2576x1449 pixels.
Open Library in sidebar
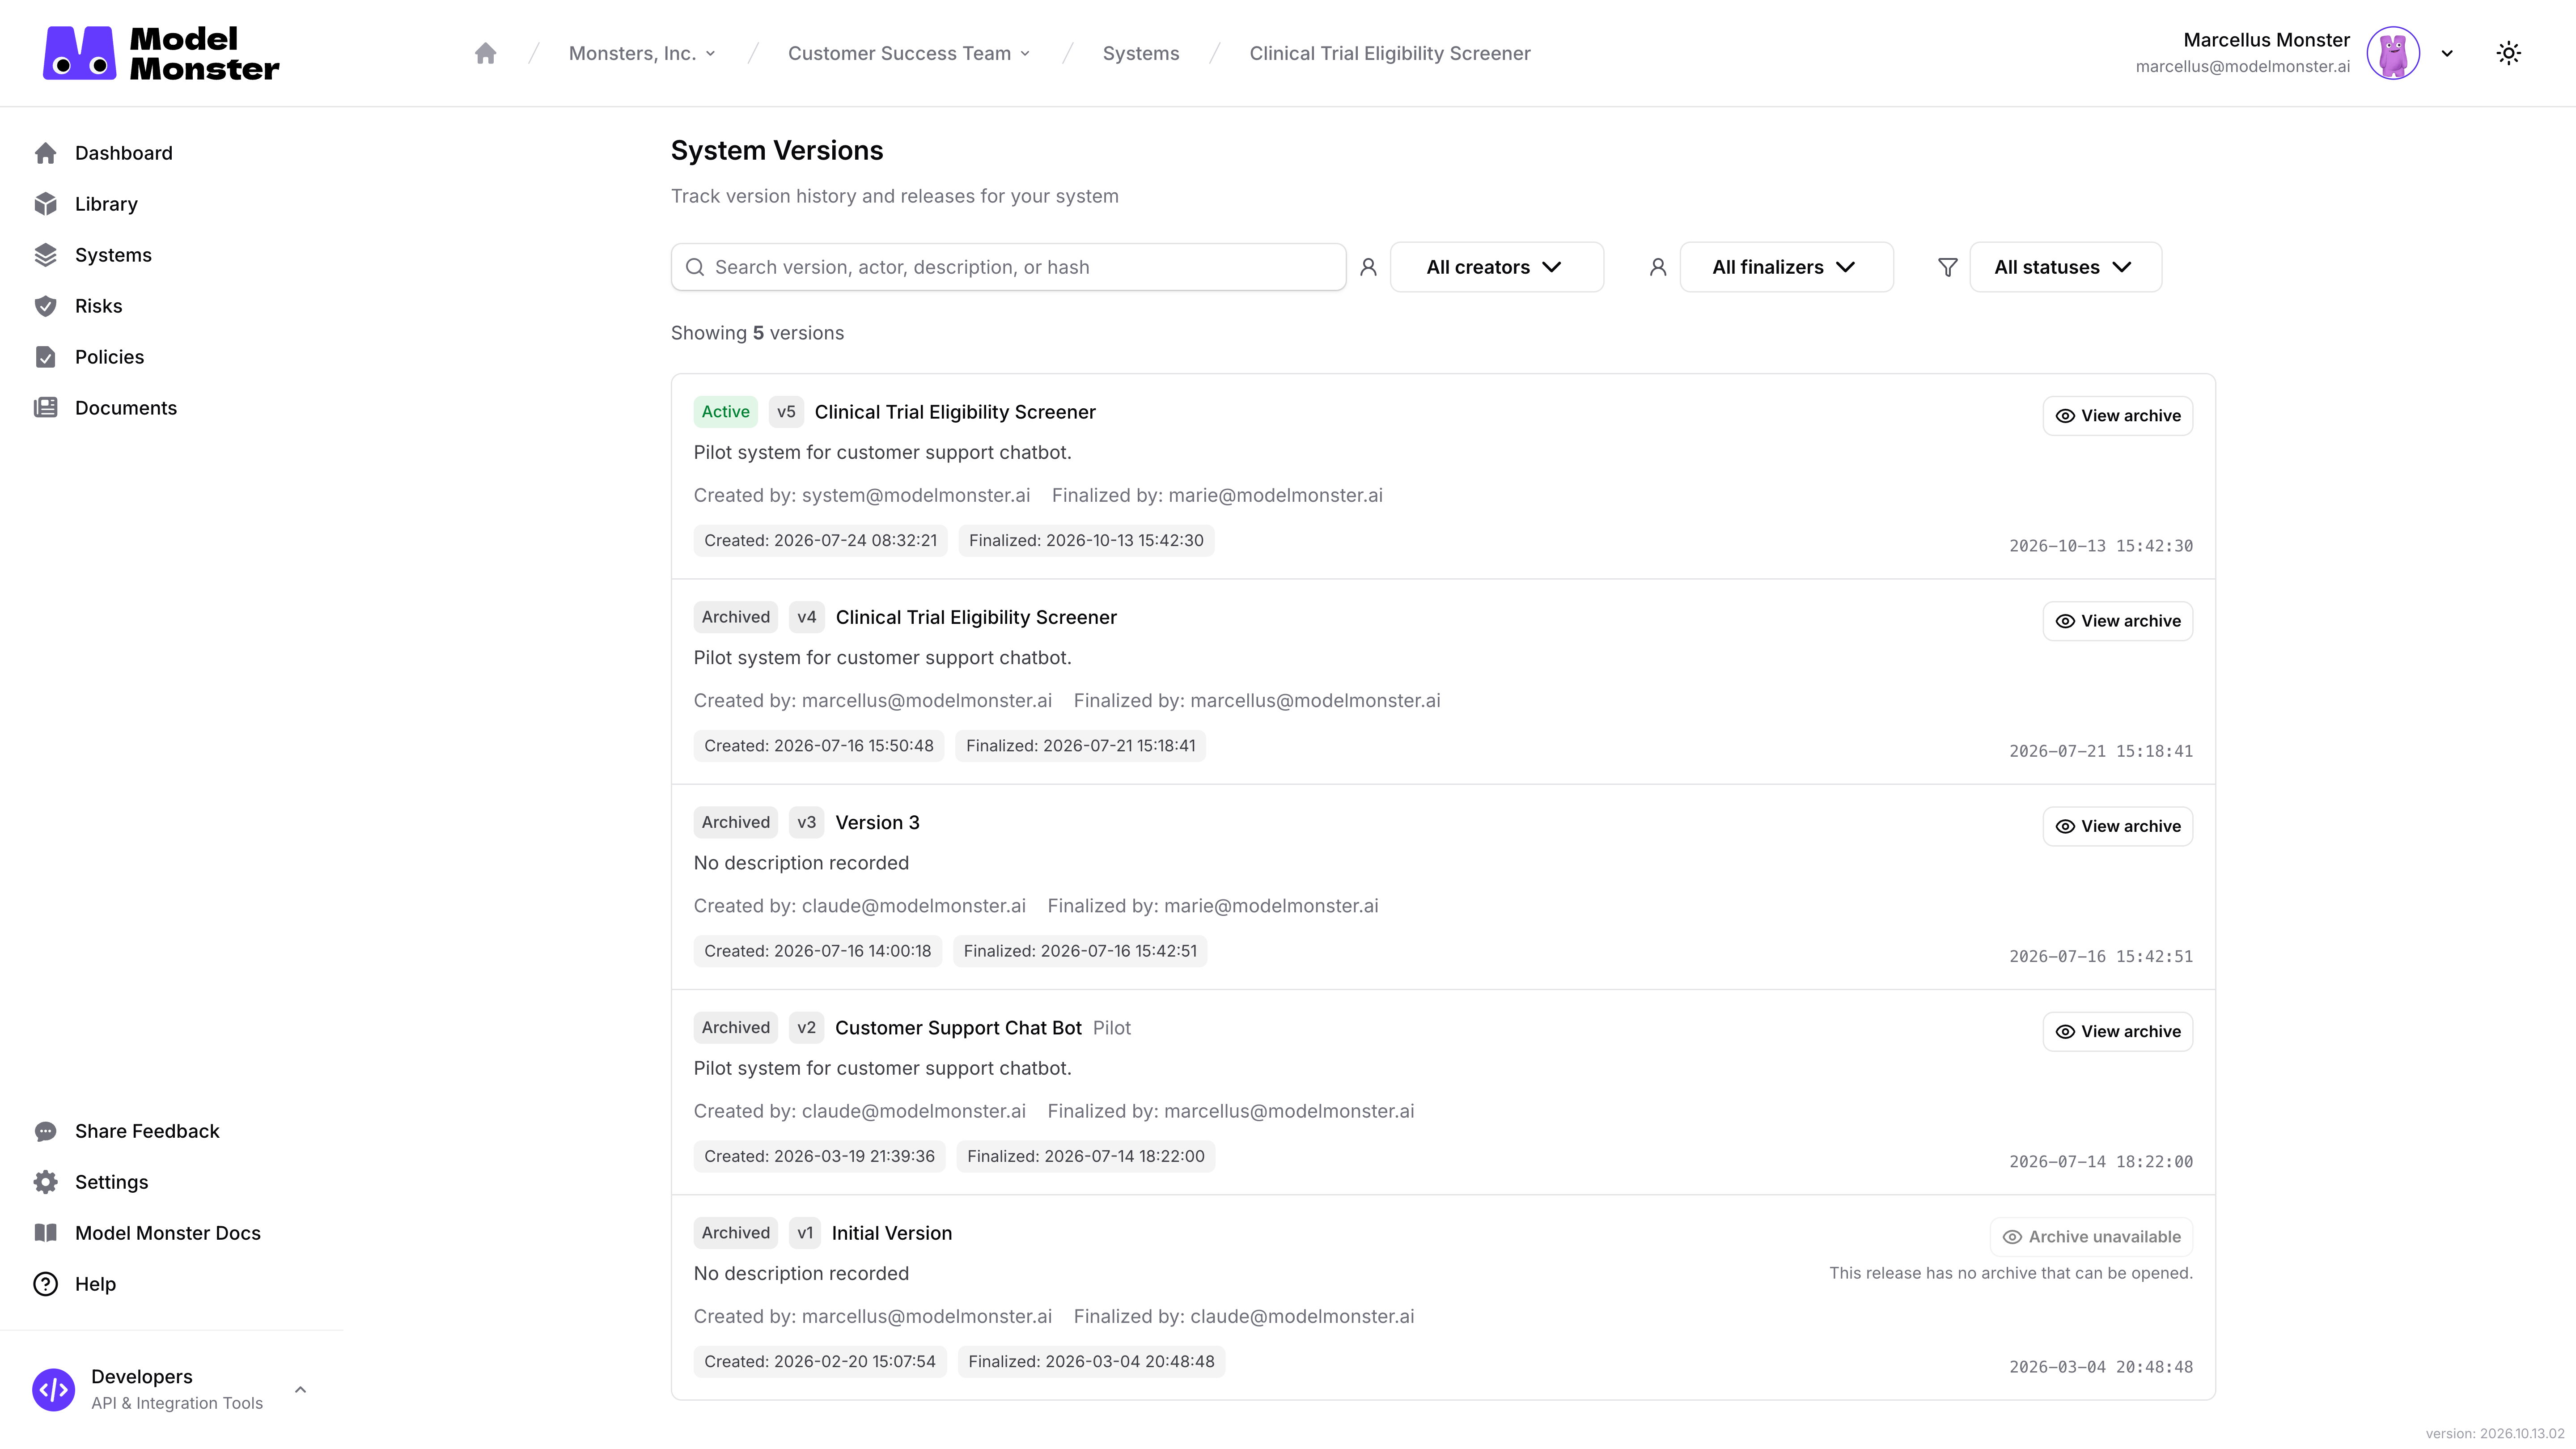pyautogui.click(x=106, y=204)
